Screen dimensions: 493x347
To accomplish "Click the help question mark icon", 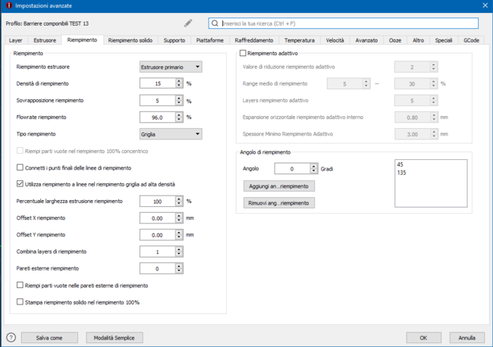I will [11, 337].
